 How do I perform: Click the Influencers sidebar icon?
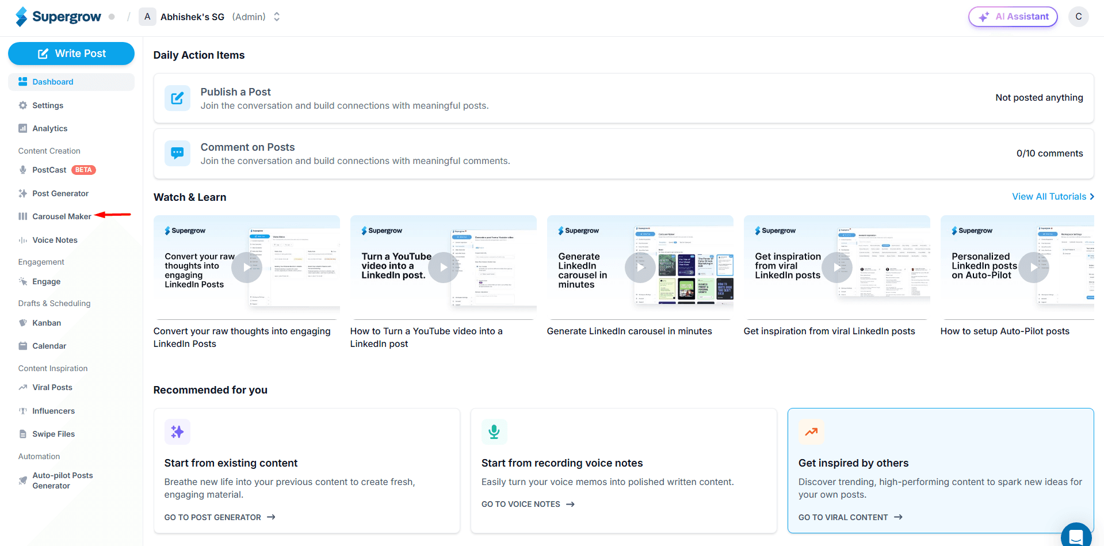point(23,411)
